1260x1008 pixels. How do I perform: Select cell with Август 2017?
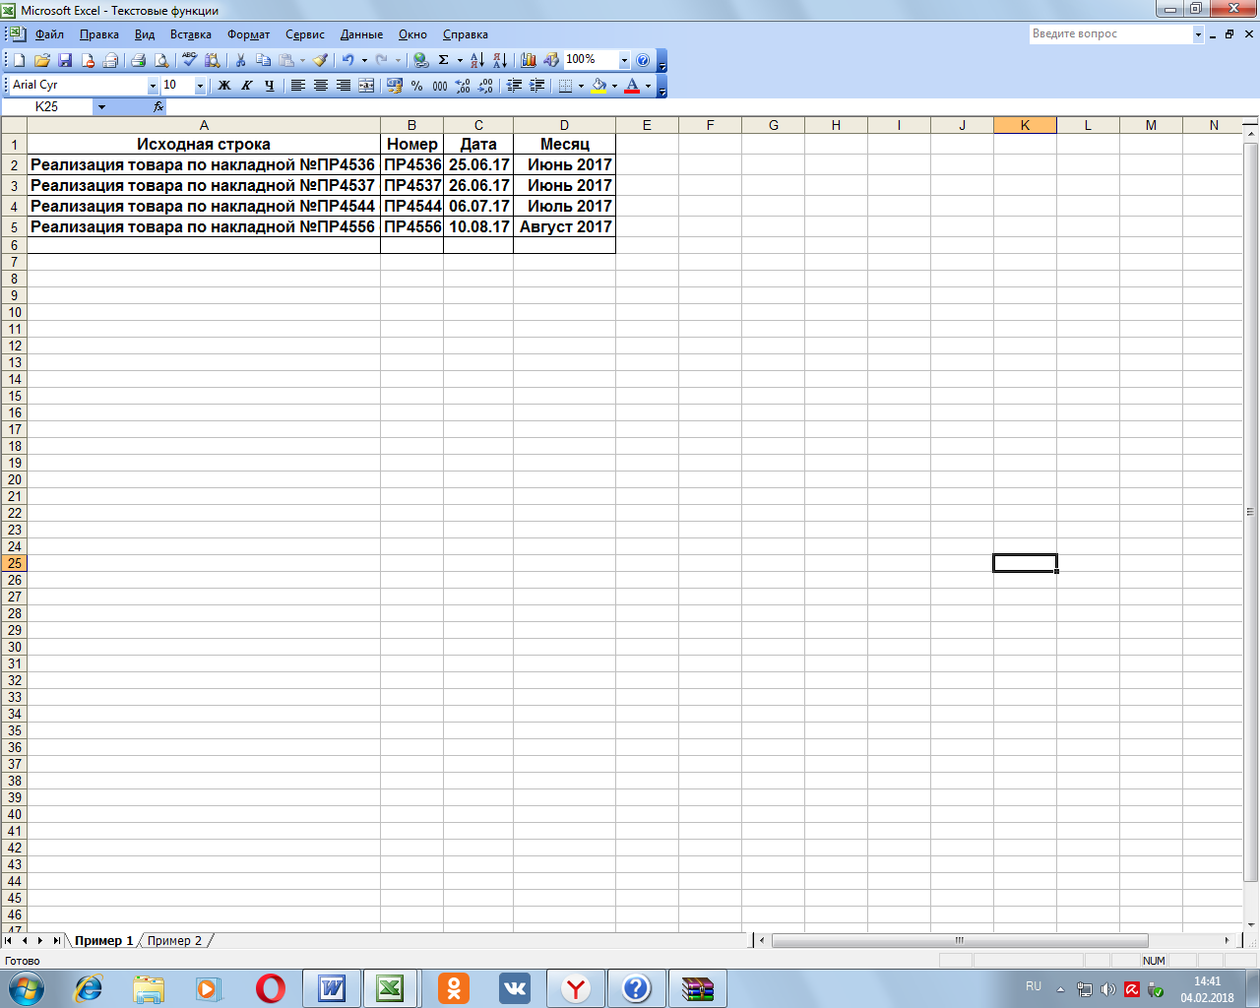point(565,226)
